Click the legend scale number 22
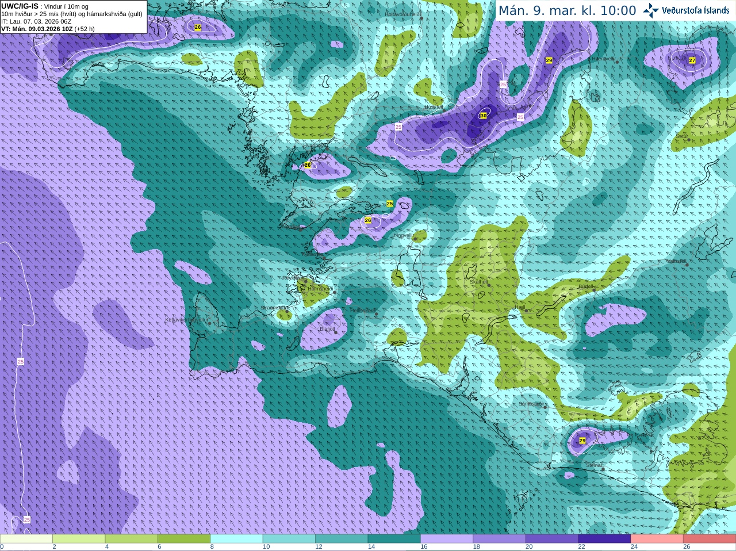The image size is (736, 551). coord(582,547)
